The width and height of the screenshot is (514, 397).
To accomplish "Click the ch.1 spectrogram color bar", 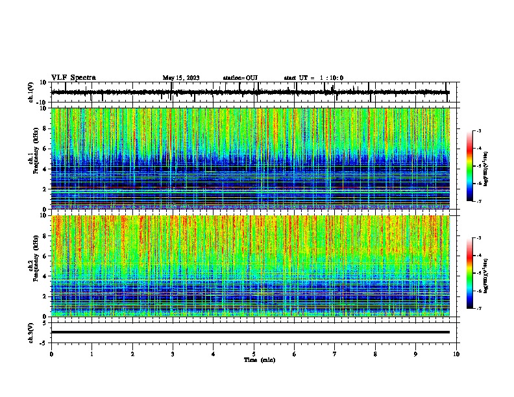I will (x=469, y=166).
